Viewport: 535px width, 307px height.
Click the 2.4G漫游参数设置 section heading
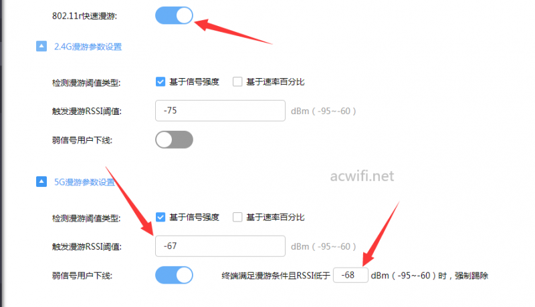click(x=88, y=47)
